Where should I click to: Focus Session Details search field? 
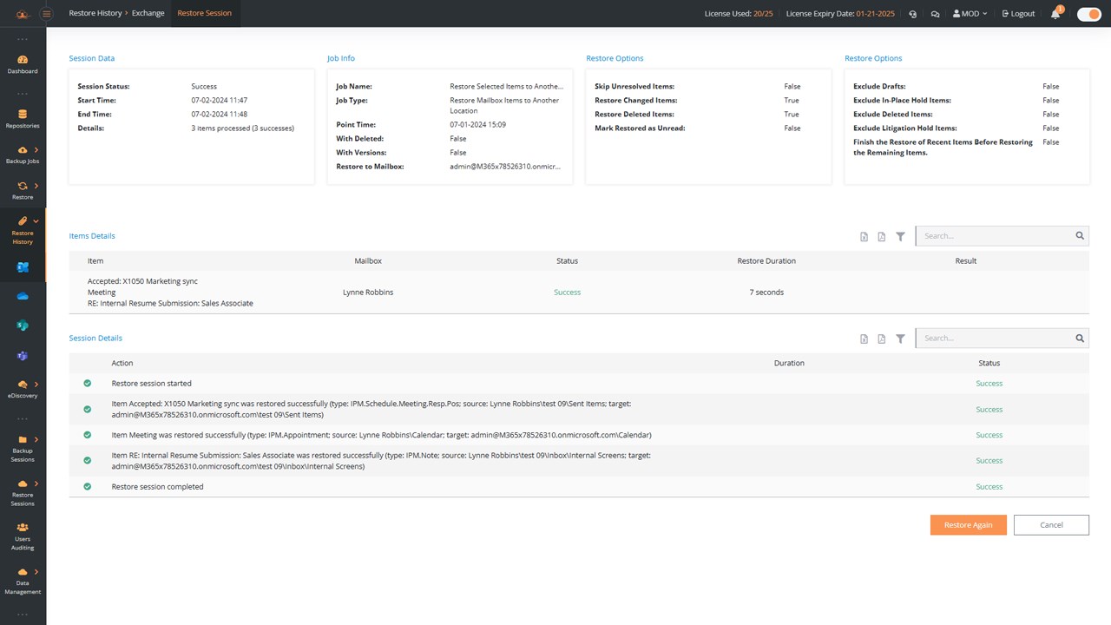pos(993,338)
